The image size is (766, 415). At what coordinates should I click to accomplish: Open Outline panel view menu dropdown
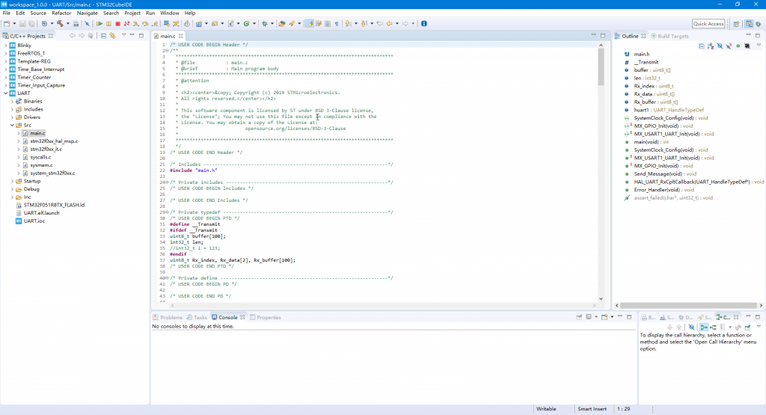tap(759, 46)
